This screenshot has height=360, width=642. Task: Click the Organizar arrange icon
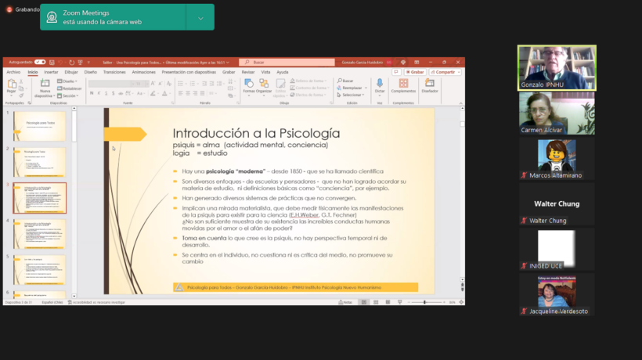click(x=265, y=84)
